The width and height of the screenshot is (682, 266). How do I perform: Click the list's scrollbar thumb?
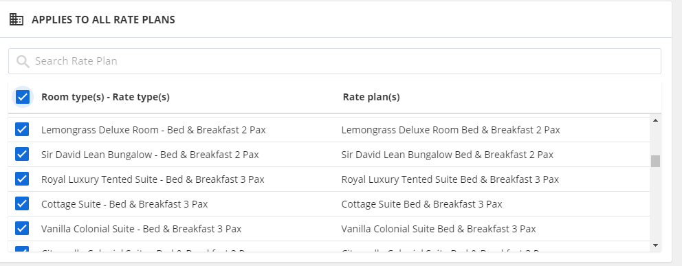tap(655, 161)
